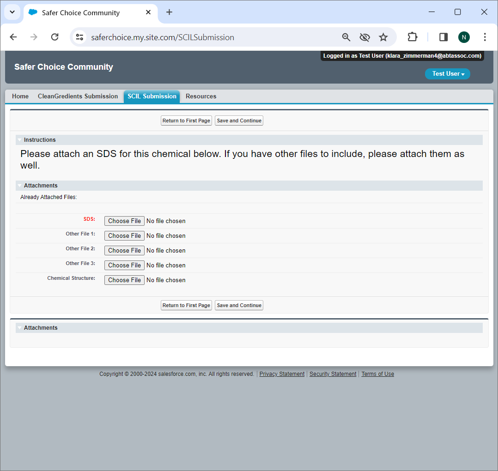Click the red SDS: field label

coord(89,219)
